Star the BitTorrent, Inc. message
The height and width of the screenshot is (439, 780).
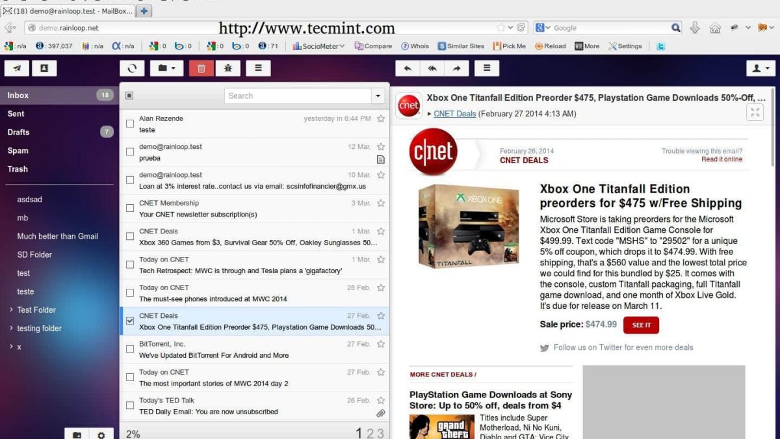381,344
